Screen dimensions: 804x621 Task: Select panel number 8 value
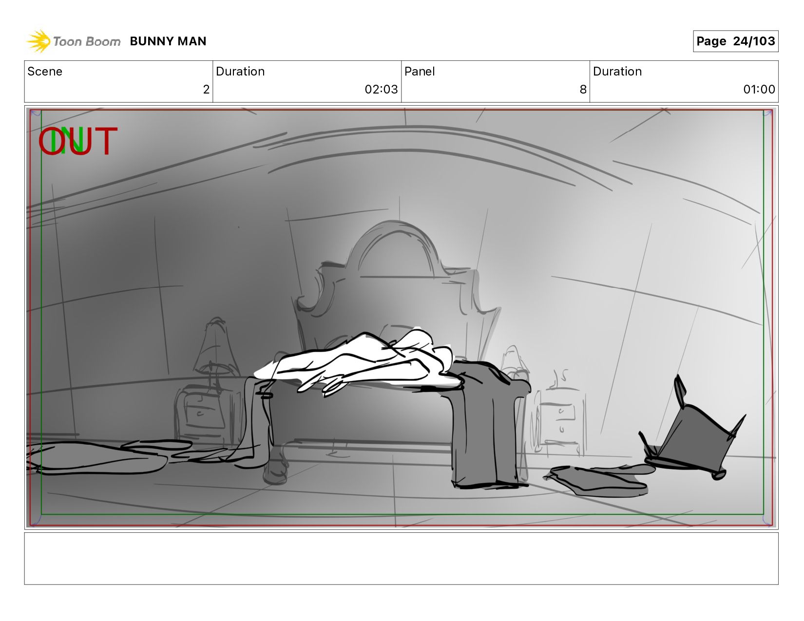tap(583, 90)
